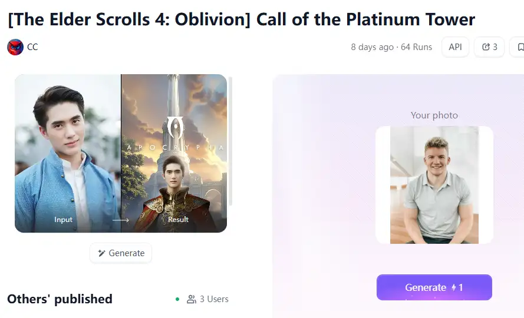Open the API button
This screenshot has height=318, width=524.
455,47
